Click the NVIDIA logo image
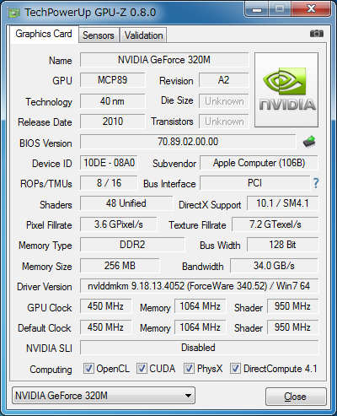The height and width of the screenshot is (416, 337). point(286,89)
